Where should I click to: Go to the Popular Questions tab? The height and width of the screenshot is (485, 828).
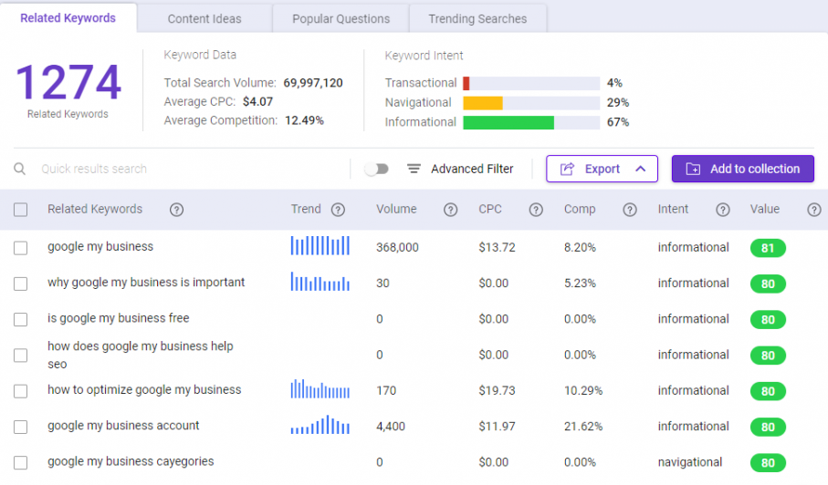tap(341, 19)
